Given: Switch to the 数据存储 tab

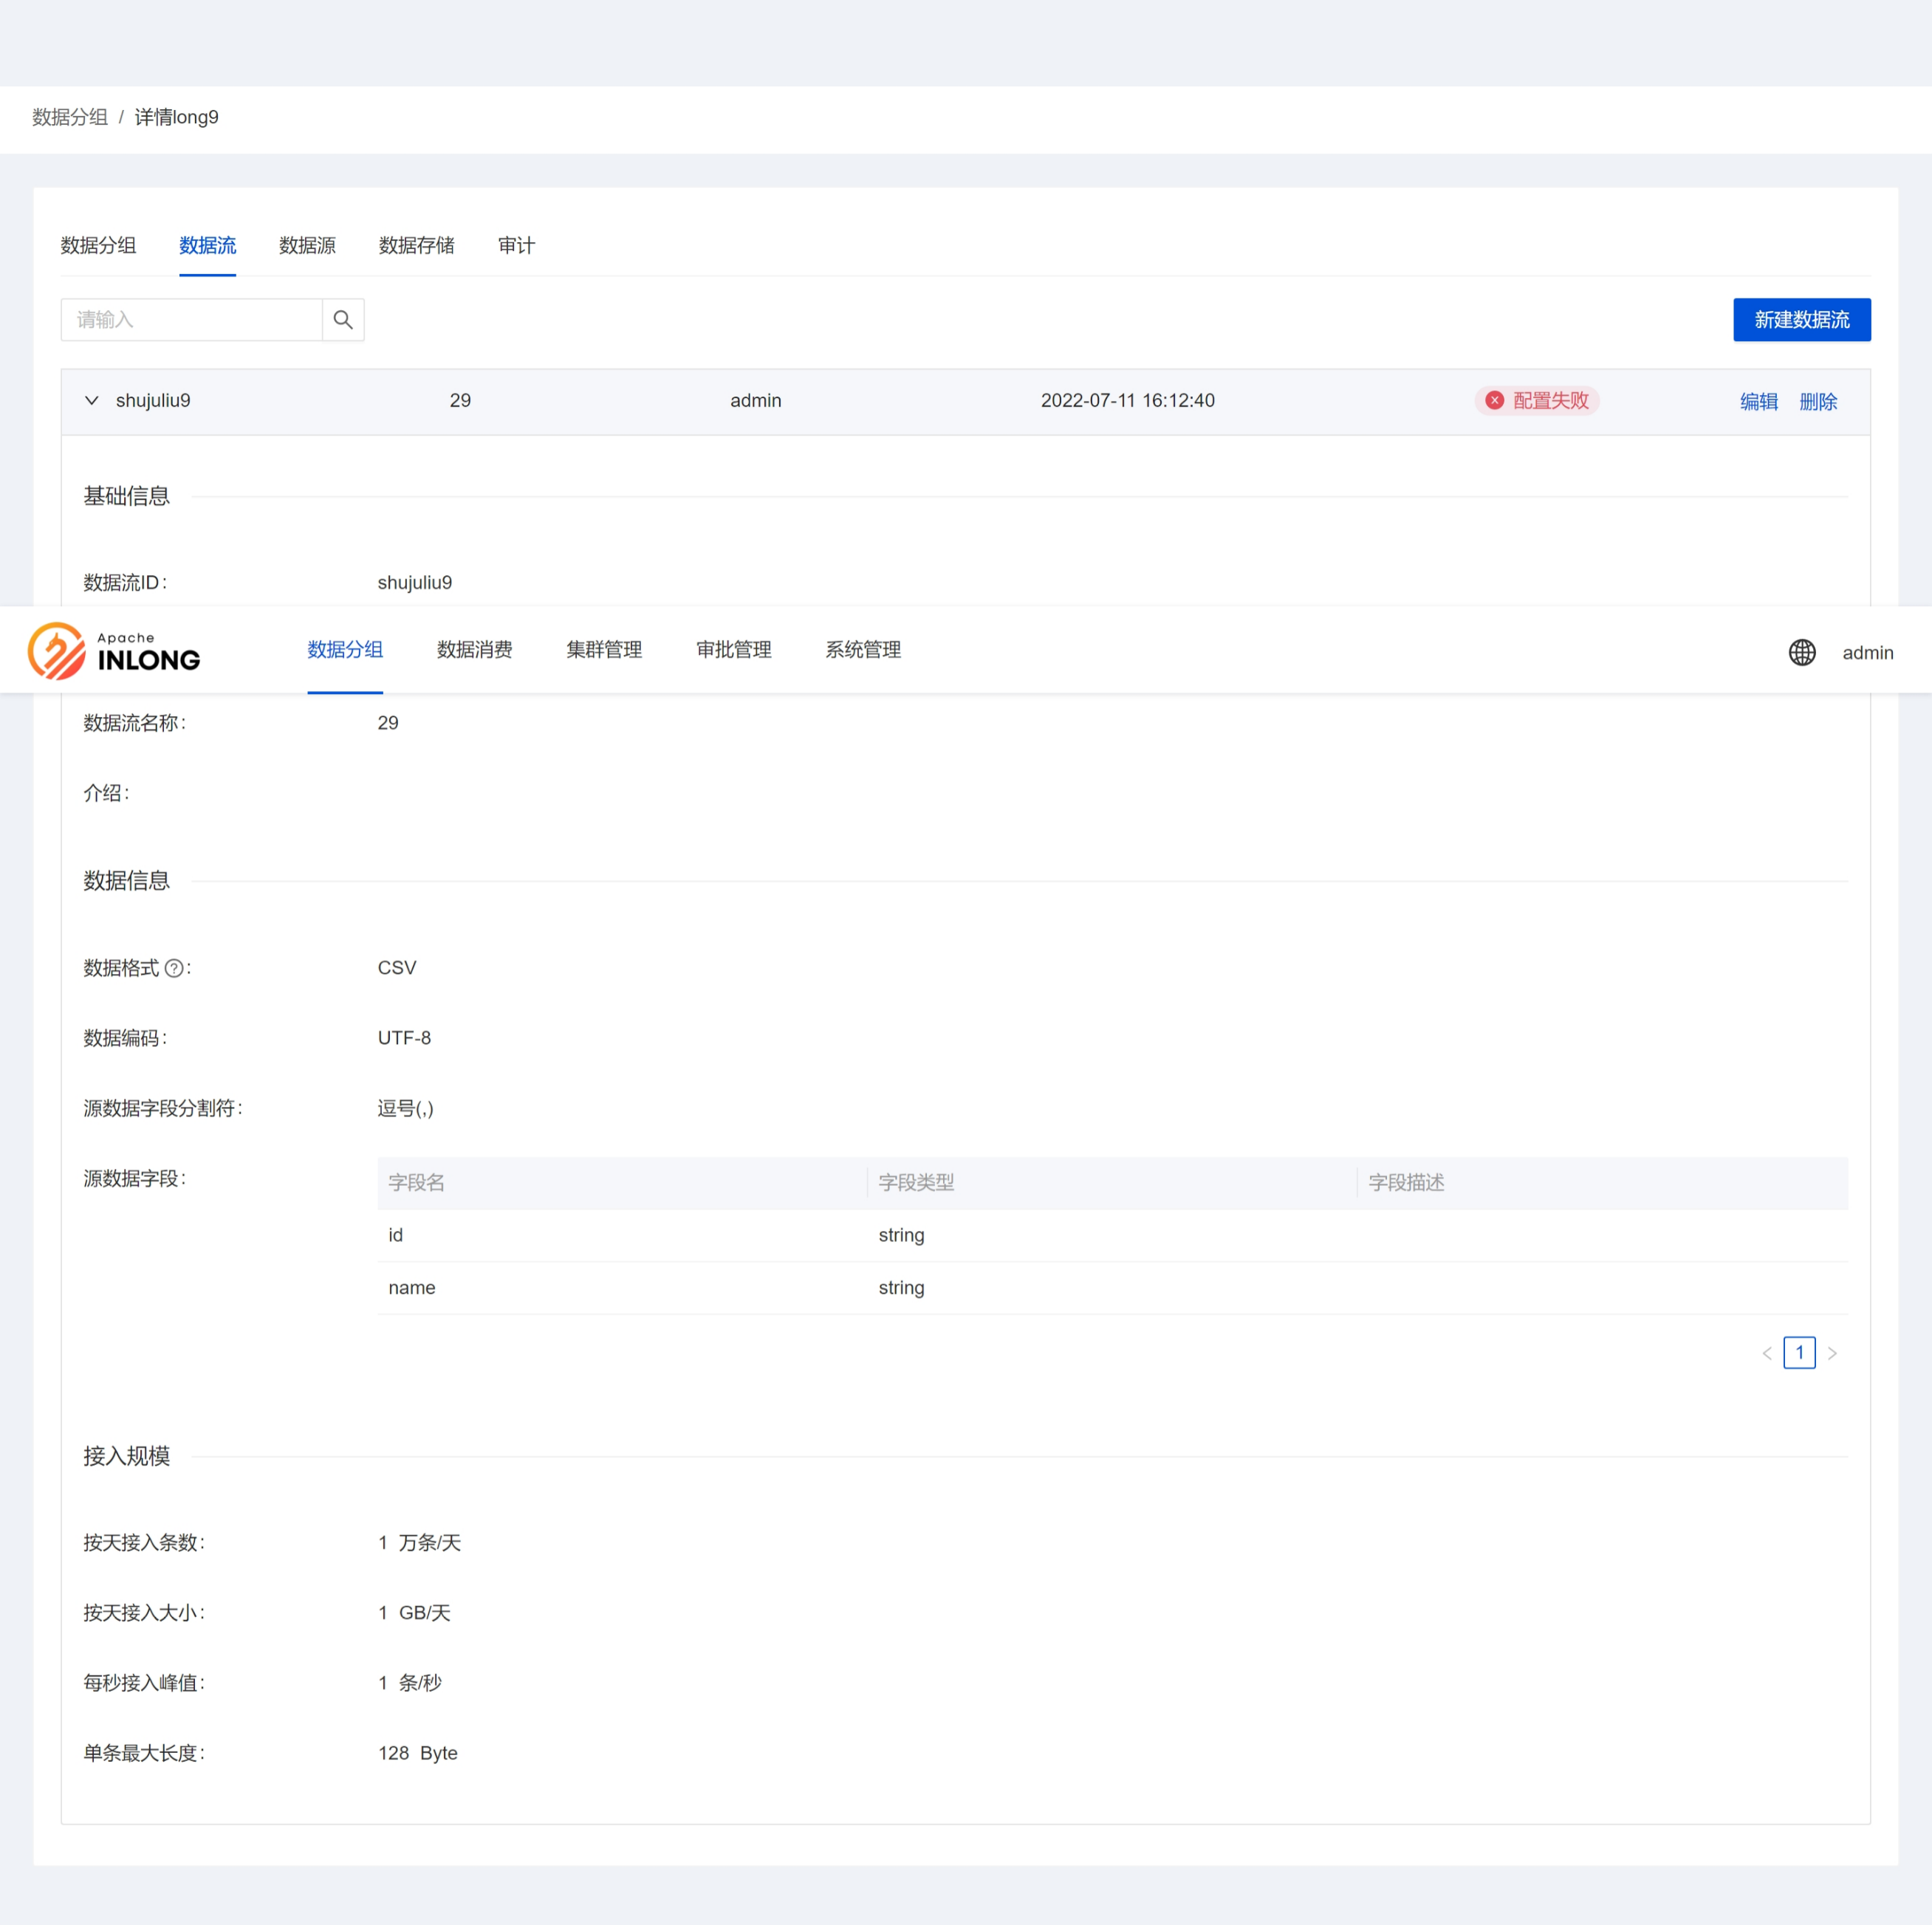Looking at the screenshot, I should tap(416, 245).
